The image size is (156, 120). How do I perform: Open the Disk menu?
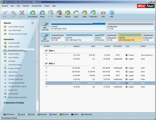pyautogui.click(x=18, y=6)
